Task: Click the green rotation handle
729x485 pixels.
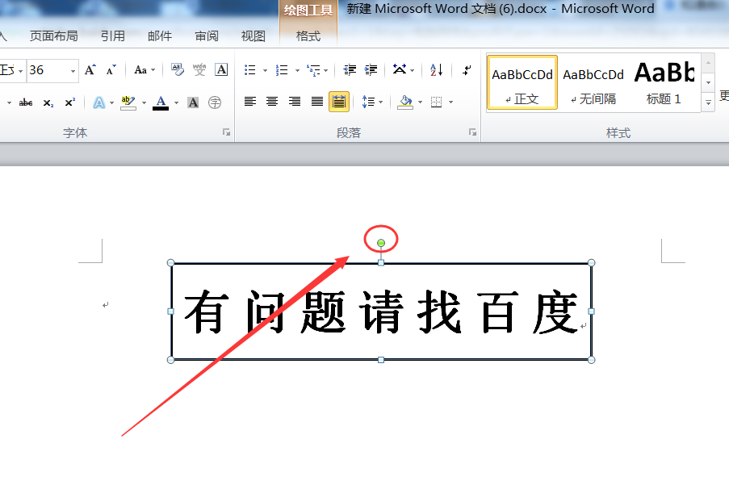Action: pos(381,243)
